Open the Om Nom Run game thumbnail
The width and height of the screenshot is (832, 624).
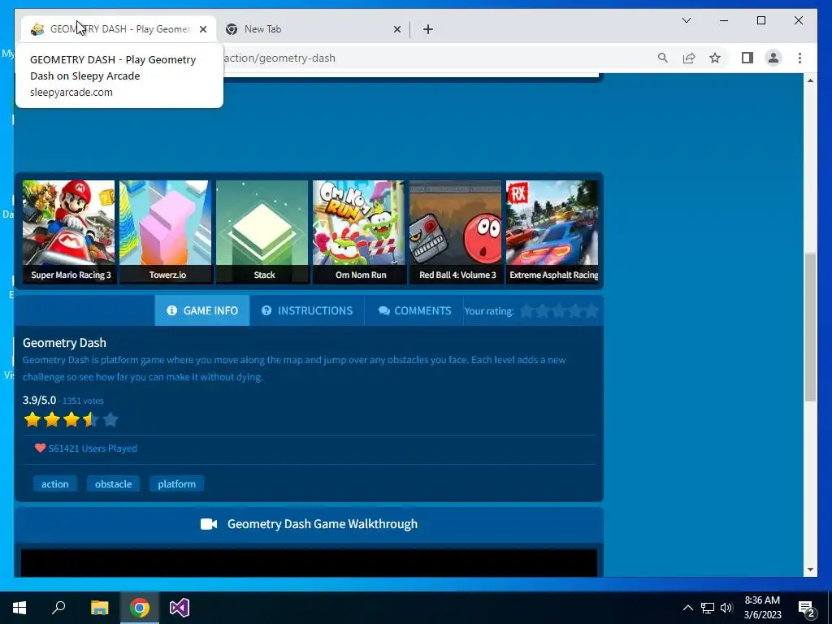358,232
